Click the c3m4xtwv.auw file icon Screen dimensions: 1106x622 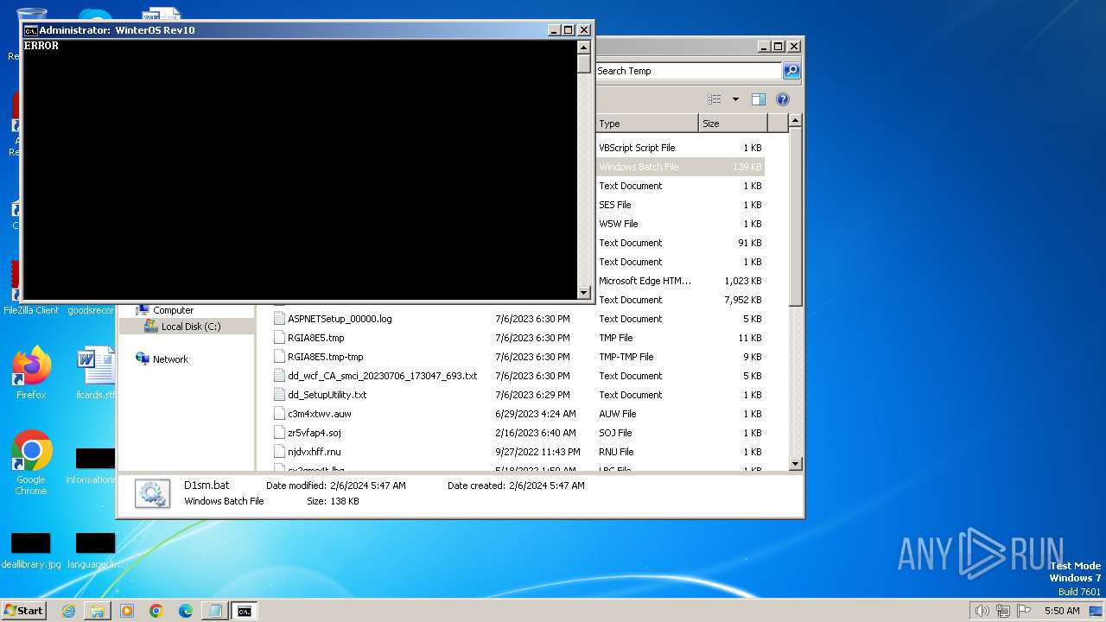tap(279, 414)
